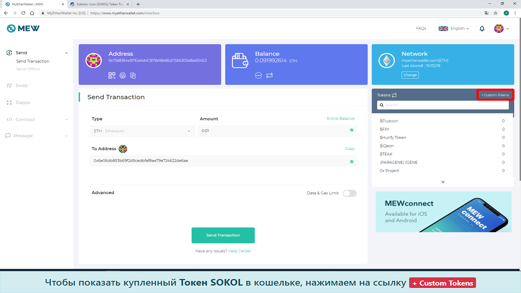Viewport: 521px width, 293px height.
Task: Click the browser address bar URL
Action: tap(125, 13)
